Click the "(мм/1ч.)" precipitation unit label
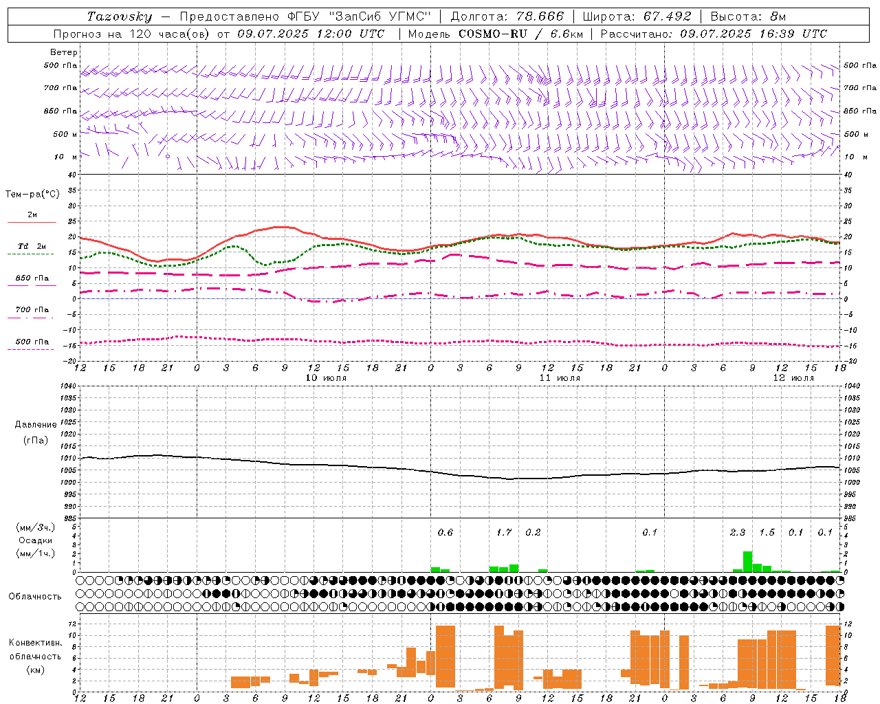The image size is (880, 704). click(36, 554)
